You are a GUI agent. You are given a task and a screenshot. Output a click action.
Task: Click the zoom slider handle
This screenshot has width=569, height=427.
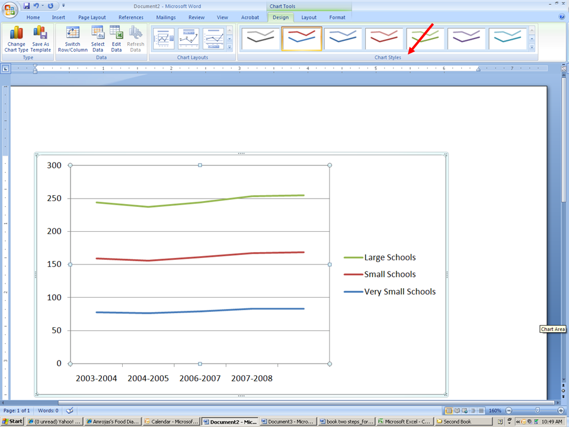[x=538, y=410]
